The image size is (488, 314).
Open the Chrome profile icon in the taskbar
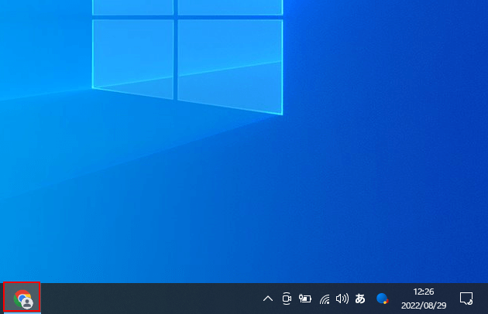pos(23,299)
